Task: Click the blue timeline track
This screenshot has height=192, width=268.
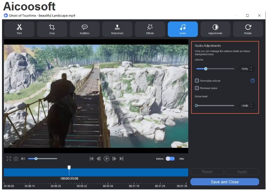Action: pos(96,172)
